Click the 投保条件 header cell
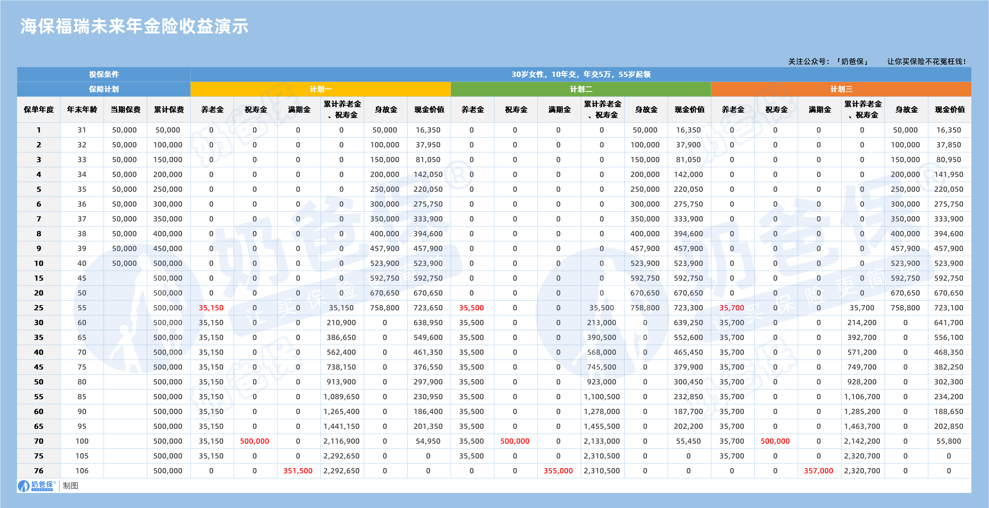Screen dimensions: 989x508 click(104, 74)
